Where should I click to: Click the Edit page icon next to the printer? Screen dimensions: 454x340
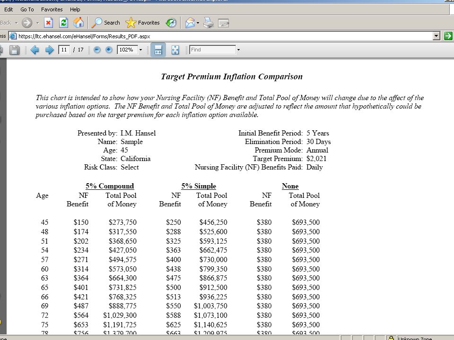(x=224, y=23)
